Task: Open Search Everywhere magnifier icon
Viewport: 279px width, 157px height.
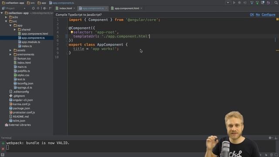Action: [x=276, y=3]
